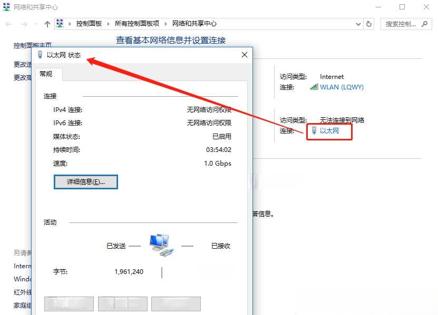Expand chevron before 控制面板 breadcrumb

[70, 24]
